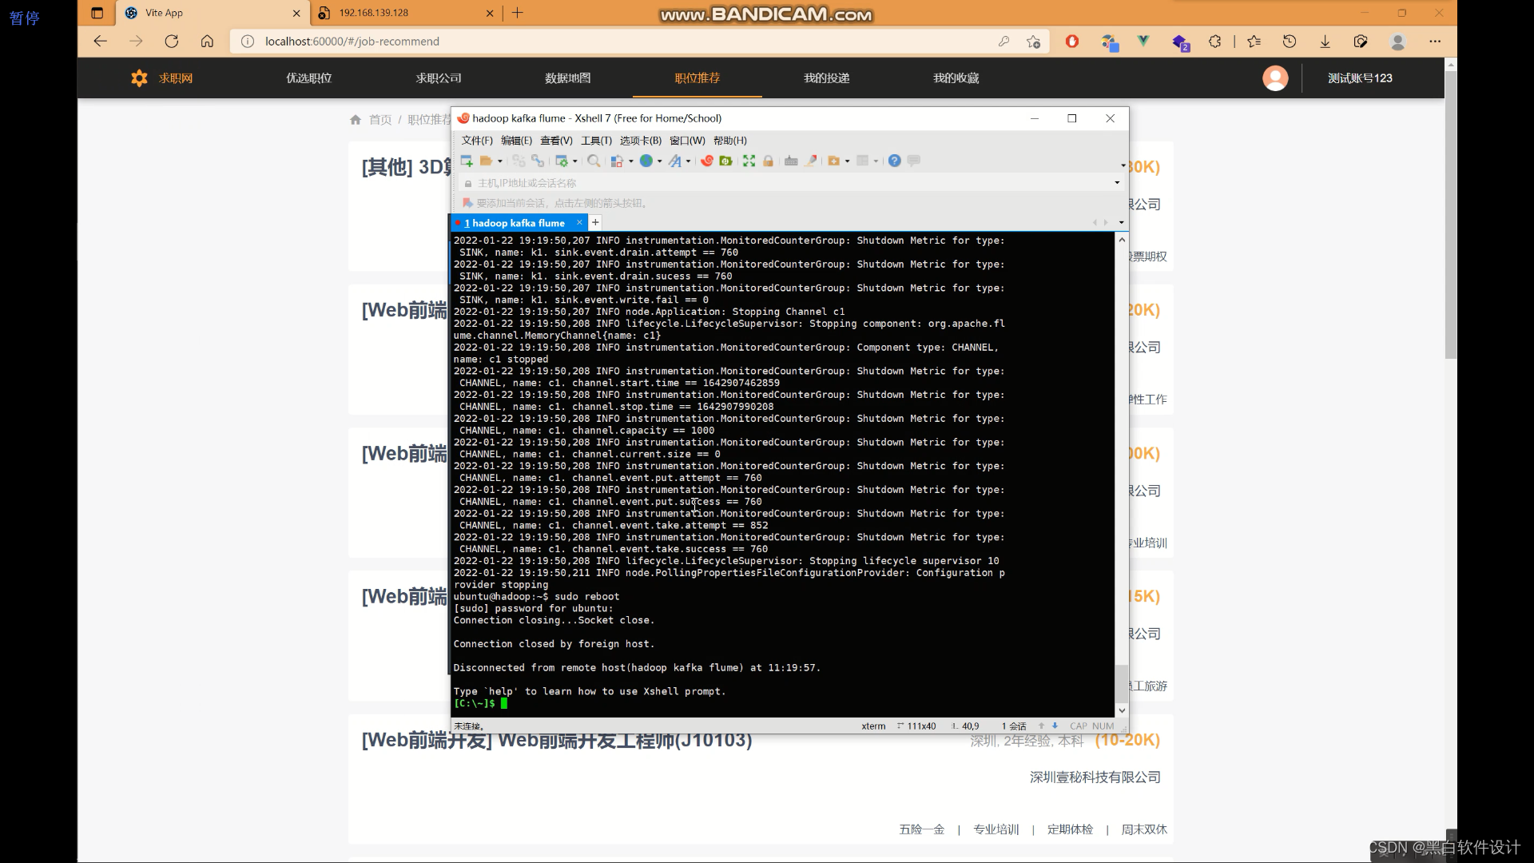Image resolution: width=1534 pixels, height=863 pixels.
Task: Click the new folder plus icon in Xshell toolbar
Action: coord(834,161)
